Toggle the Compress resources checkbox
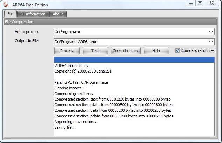This screenshot has height=143, width=222. [178, 50]
